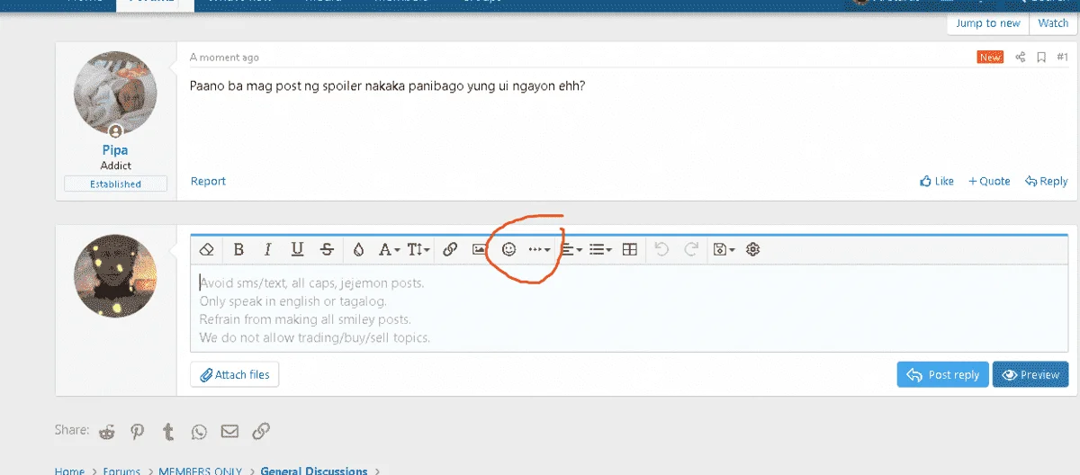Open the text alignment dropdown
This screenshot has width=1080, height=475.
[572, 249]
